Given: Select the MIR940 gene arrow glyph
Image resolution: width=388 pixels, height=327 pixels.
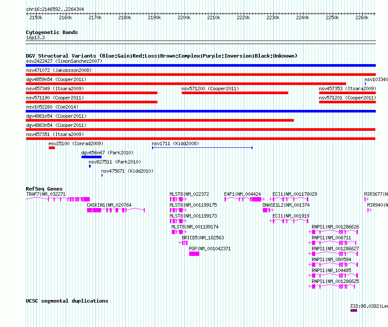Looking at the screenshot, I should pos(369,210).
